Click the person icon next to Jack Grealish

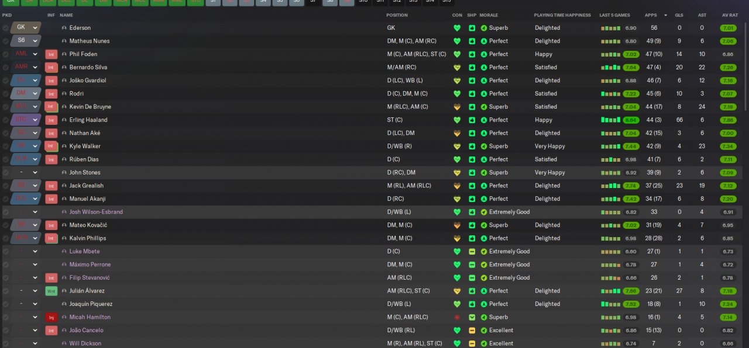point(64,186)
